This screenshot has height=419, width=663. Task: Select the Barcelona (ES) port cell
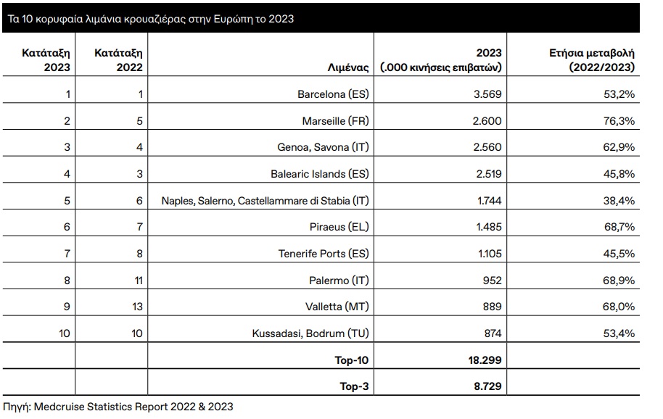[333, 94]
